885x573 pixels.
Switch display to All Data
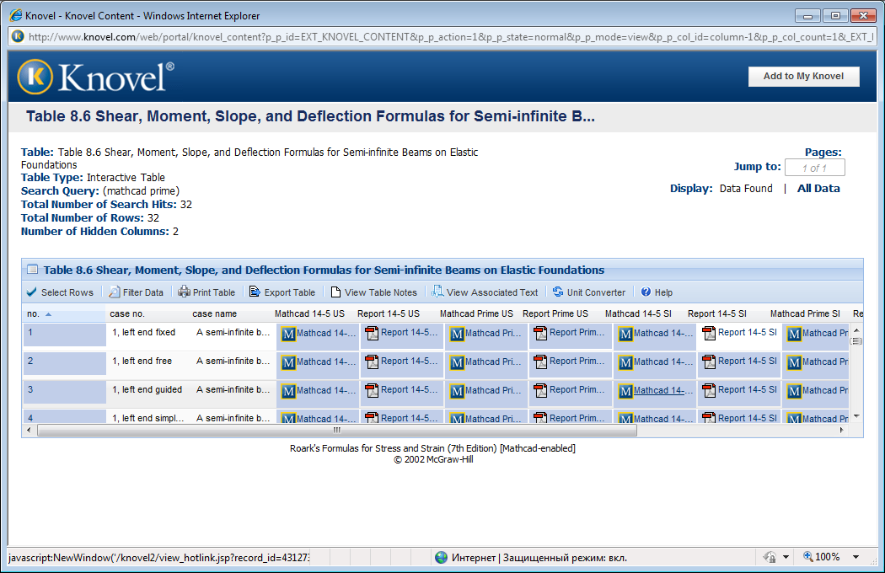pyautogui.click(x=818, y=189)
